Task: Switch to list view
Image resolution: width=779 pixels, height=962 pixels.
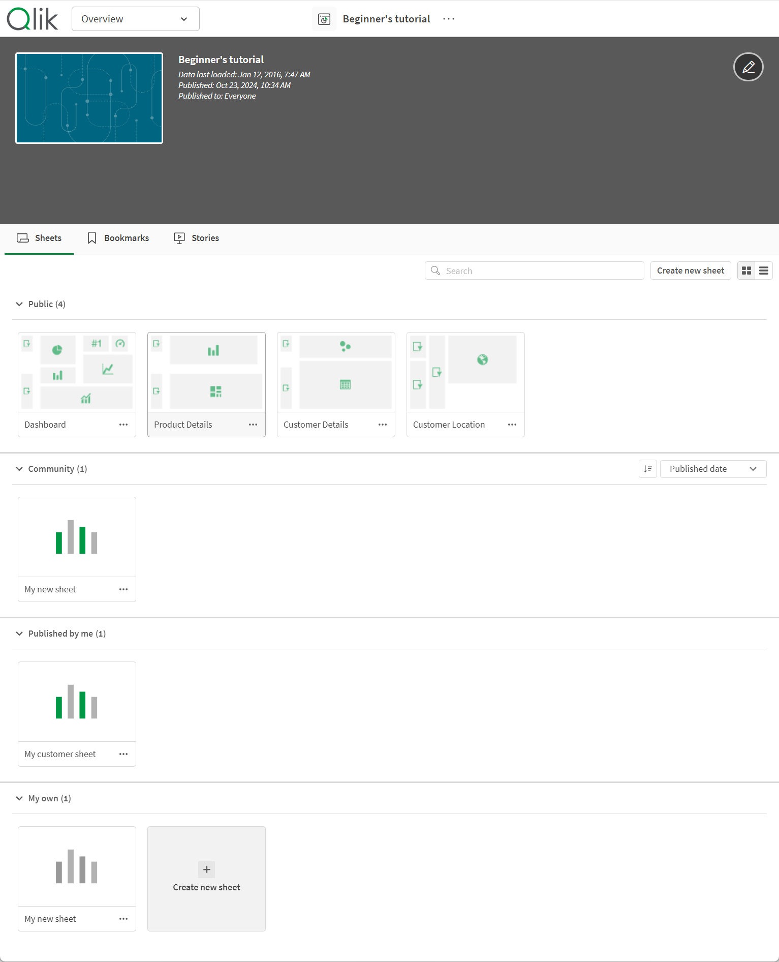Action: point(764,271)
